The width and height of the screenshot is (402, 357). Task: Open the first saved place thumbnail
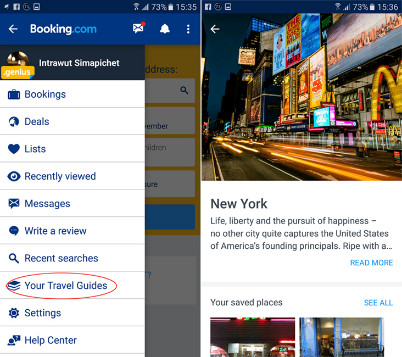click(253, 337)
